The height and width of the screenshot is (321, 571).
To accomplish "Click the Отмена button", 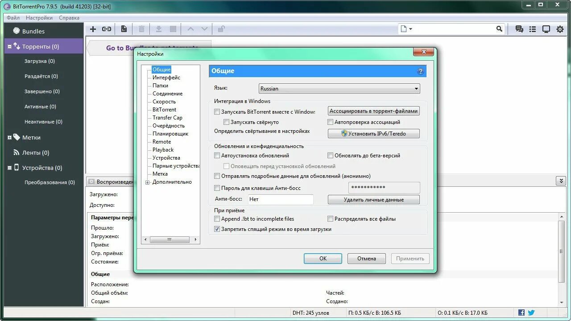I will coord(367,259).
